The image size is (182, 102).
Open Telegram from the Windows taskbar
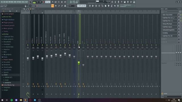(35, 100)
